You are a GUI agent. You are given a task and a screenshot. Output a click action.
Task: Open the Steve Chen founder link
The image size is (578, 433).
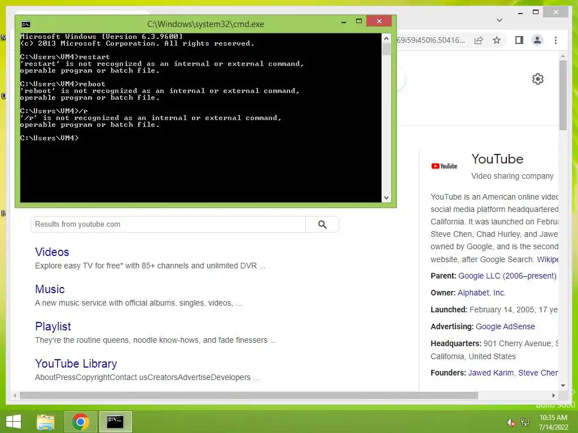(538, 373)
